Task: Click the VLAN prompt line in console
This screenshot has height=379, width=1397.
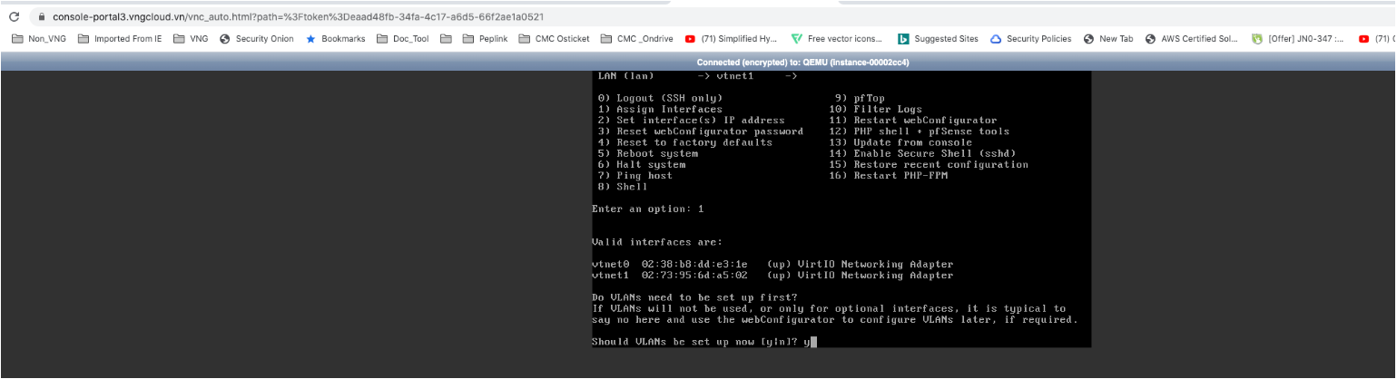Action: (x=700, y=342)
